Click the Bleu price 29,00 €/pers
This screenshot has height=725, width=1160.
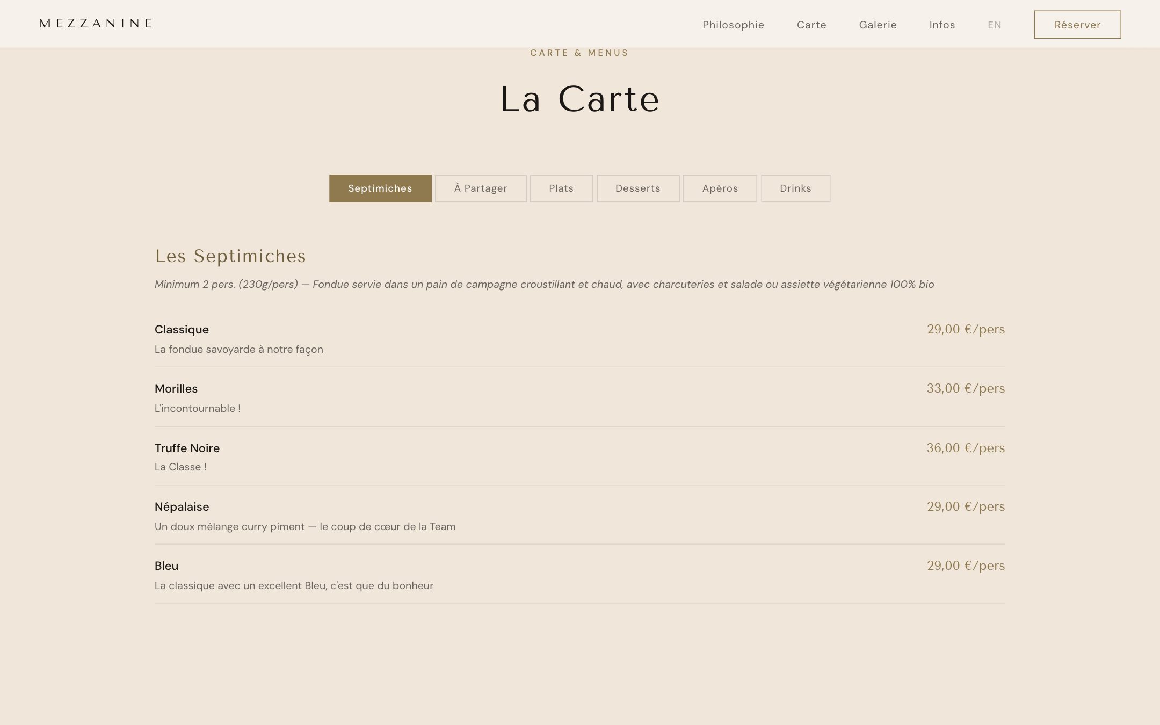pos(966,565)
